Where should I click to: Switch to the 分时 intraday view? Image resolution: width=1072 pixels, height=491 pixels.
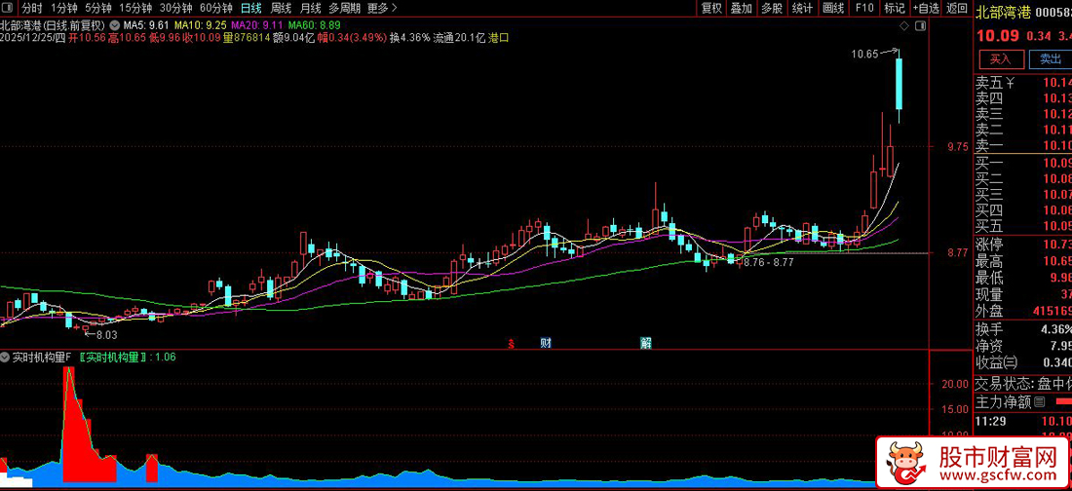click(x=31, y=8)
